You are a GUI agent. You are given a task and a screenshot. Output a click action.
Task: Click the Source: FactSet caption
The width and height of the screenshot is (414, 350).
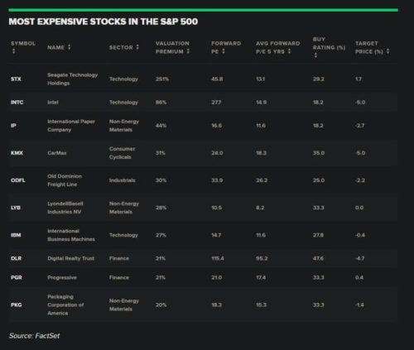(34, 336)
